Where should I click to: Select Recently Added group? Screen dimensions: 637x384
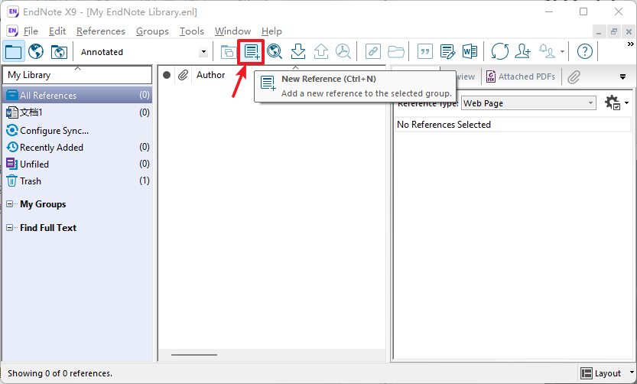tap(77, 147)
